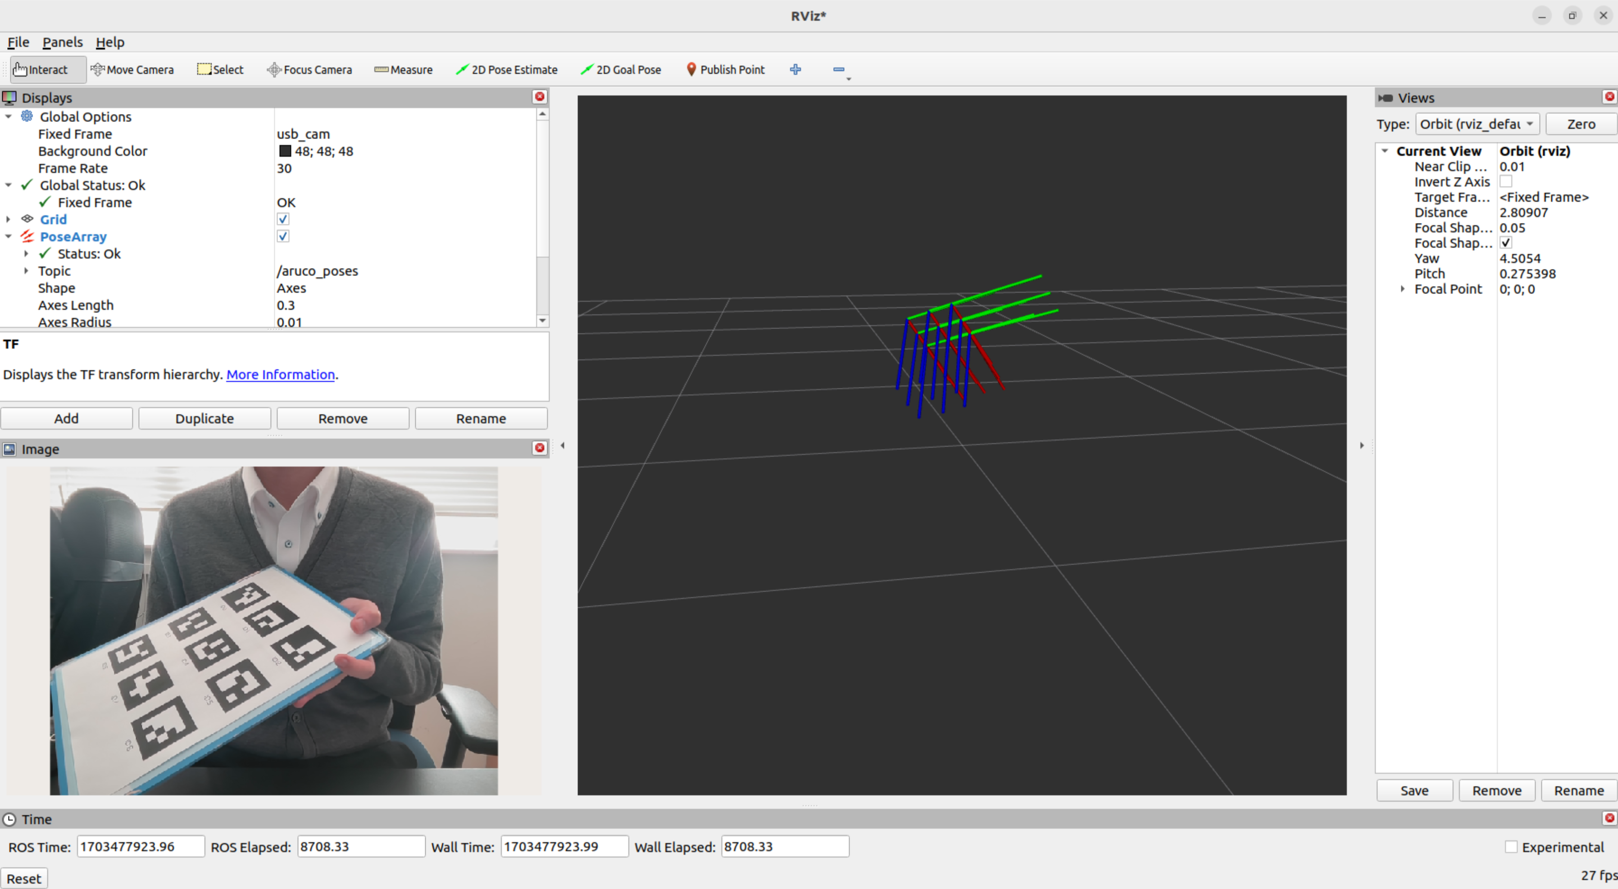
Task: Uncheck the Grid display checkbox
Action: [282, 219]
